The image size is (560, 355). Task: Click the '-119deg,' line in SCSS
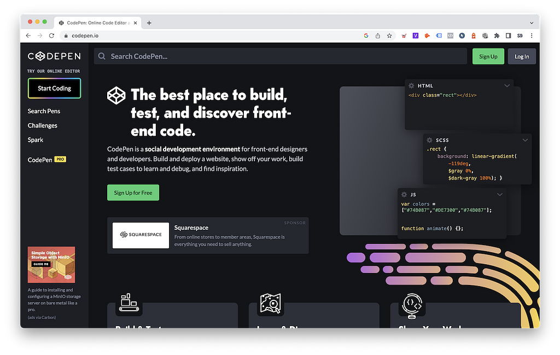(459, 164)
